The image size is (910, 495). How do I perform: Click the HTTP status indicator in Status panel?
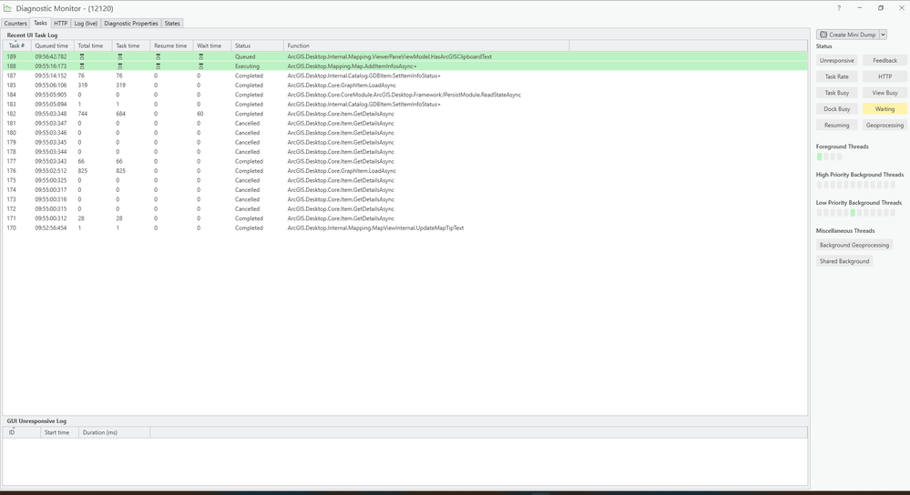click(885, 76)
